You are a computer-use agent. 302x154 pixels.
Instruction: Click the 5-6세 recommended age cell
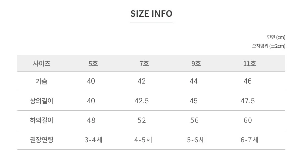(x=196, y=140)
